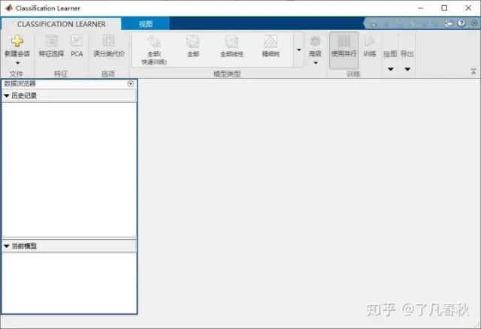This screenshot has width=481, height=329.
Task: Collapse the toolstrip with the up-arrow icon
Action: (x=473, y=72)
